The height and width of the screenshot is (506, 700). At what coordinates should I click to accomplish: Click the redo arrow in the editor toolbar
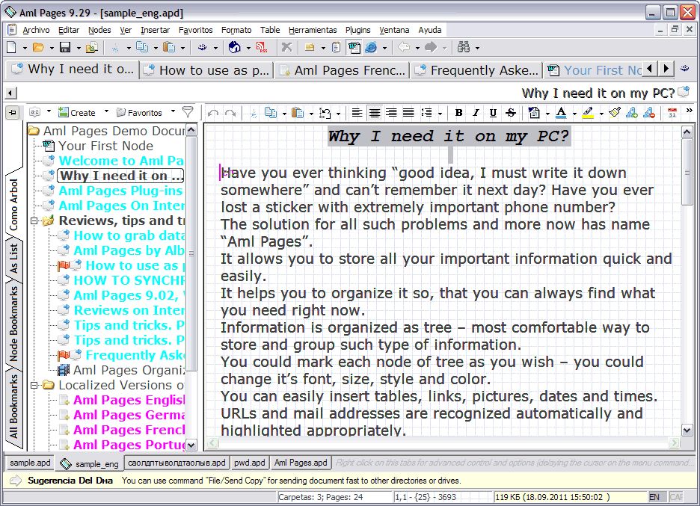pyautogui.click(x=230, y=113)
